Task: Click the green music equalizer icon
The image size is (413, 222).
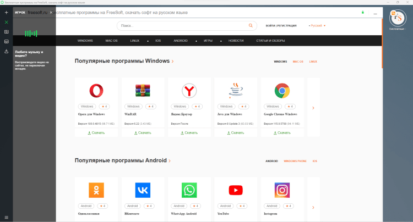Action: pos(31,34)
